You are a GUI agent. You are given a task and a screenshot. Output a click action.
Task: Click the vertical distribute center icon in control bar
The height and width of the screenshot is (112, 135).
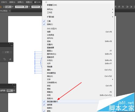119,7
